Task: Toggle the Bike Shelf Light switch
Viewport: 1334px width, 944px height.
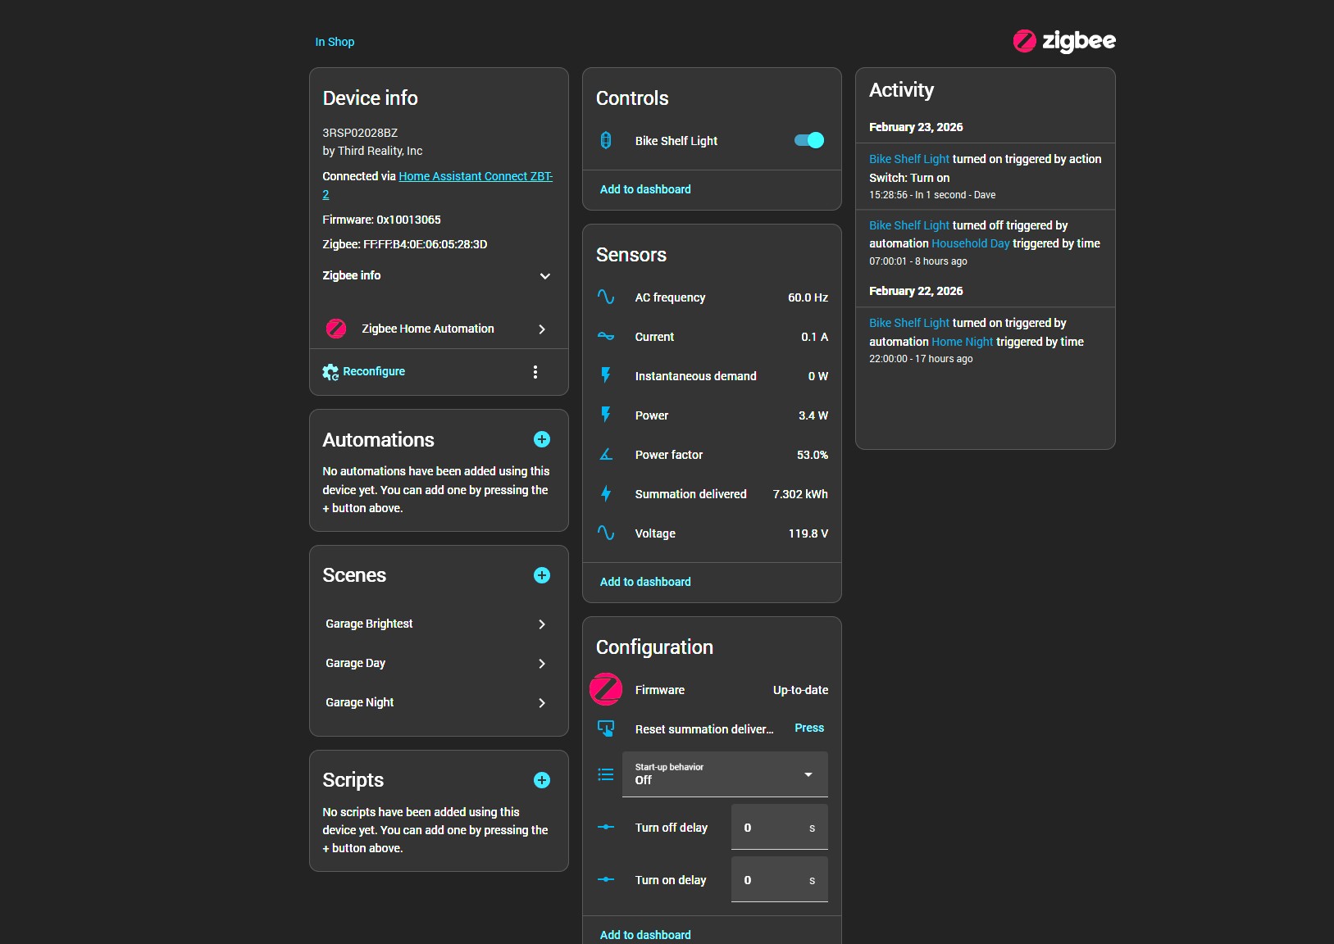Action: point(809,140)
